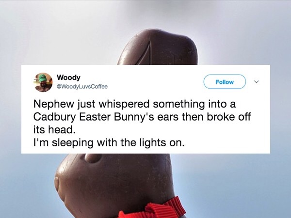
Task: Open the tweet options chevron dropdown
Action: click(x=256, y=82)
